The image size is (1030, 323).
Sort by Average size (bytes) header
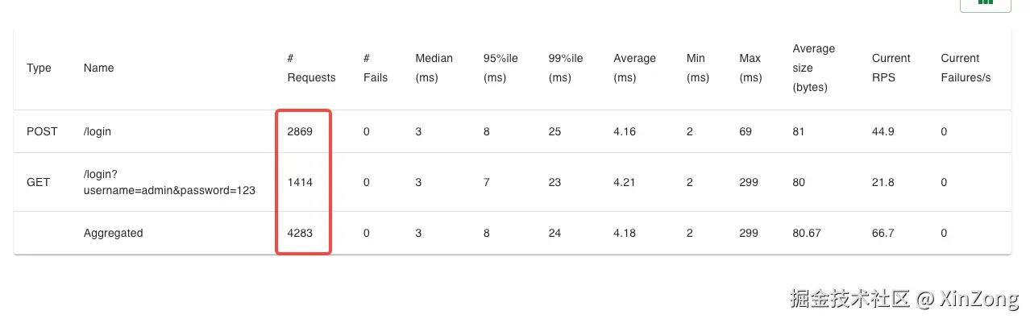tap(814, 68)
